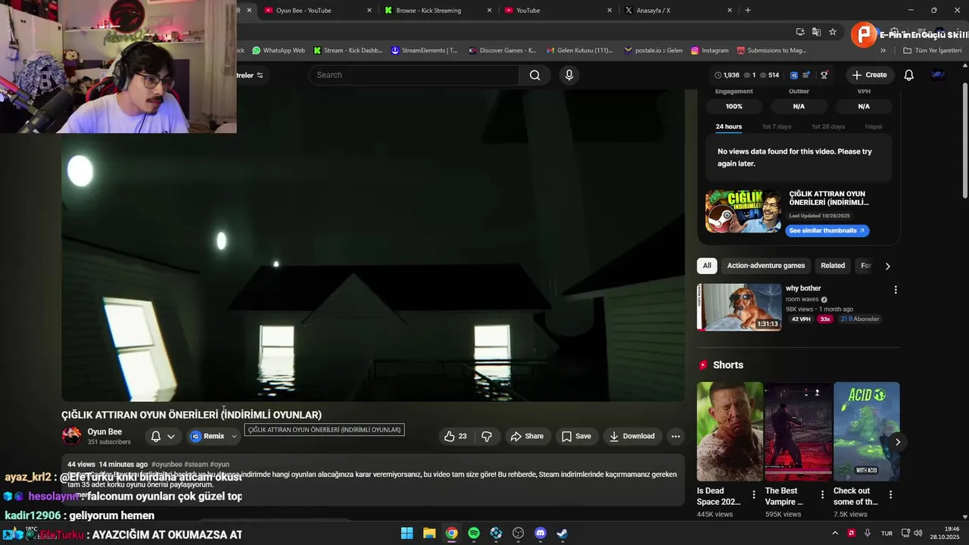The image size is (969, 545).
Task: Select the '24 hours' stats tab
Action: [728, 126]
